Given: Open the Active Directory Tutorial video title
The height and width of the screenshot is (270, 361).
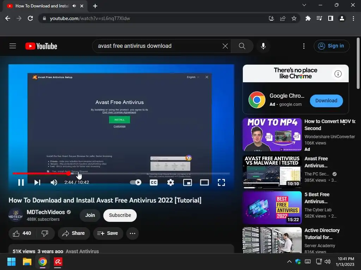Looking at the screenshot, I should tap(322, 234).
